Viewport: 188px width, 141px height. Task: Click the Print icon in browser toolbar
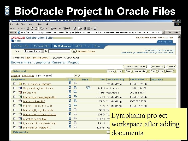85,28
